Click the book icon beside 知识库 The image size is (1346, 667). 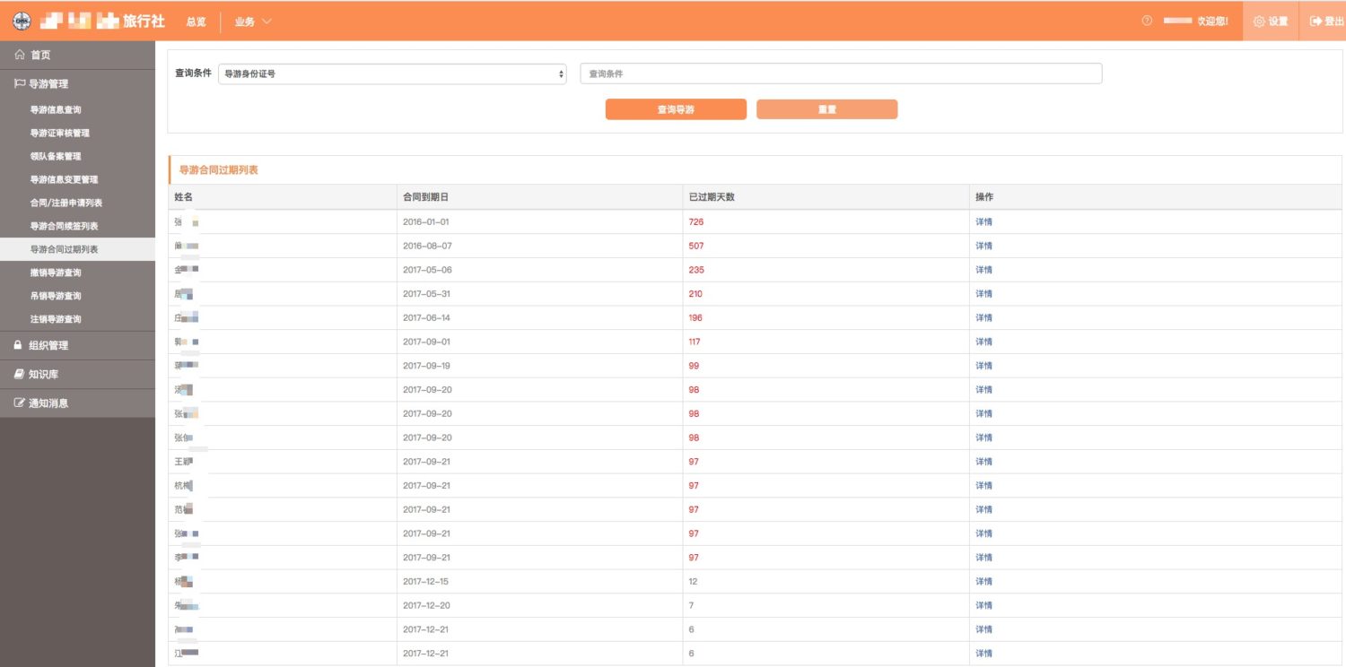[x=19, y=374]
